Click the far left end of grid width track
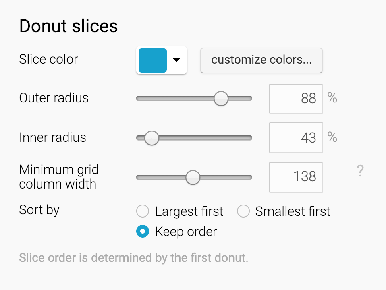 139,177
